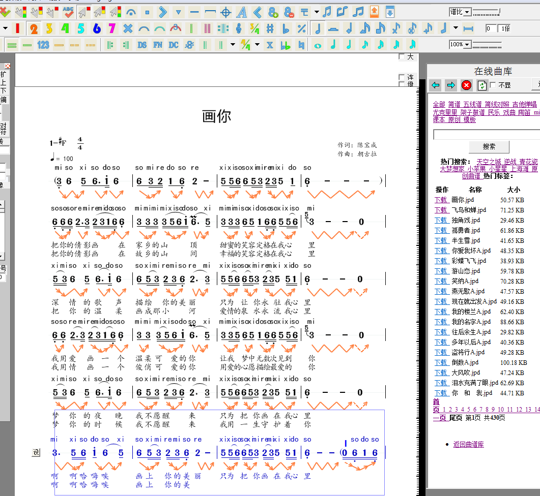Screen dimensions: 540x496
Task: Open the 吉他弹唱 category link
Action: point(524,104)
